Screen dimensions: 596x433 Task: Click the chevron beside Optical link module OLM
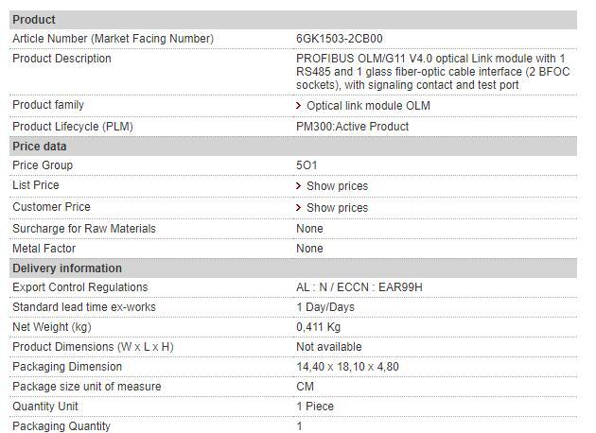click(299, 106)
